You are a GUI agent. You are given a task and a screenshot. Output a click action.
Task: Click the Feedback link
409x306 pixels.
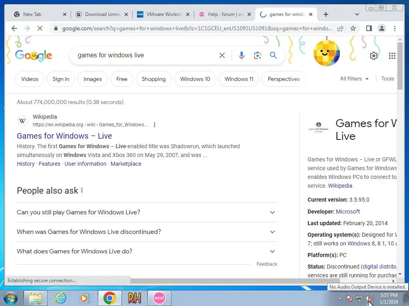pos(267,264)
